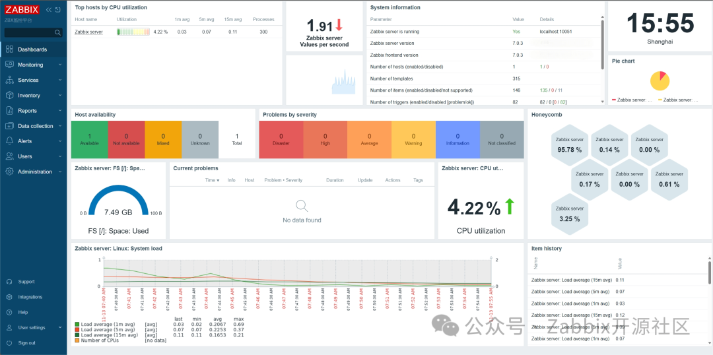Screen dimensions: 713x355
Task: Expand the Data collection menu chevron
Action: click(60, 126)
